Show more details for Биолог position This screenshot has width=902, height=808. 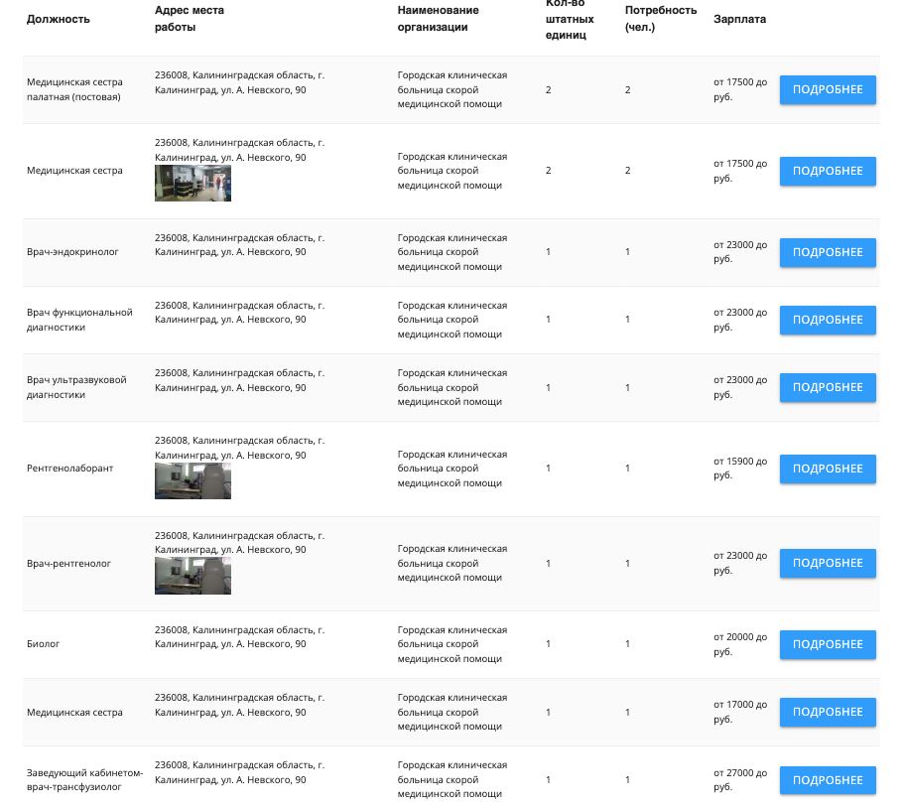pyautogui.click(x=827, y=644)
